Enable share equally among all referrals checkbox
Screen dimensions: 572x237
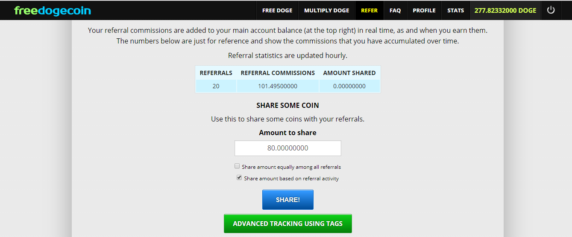point(237,166)
